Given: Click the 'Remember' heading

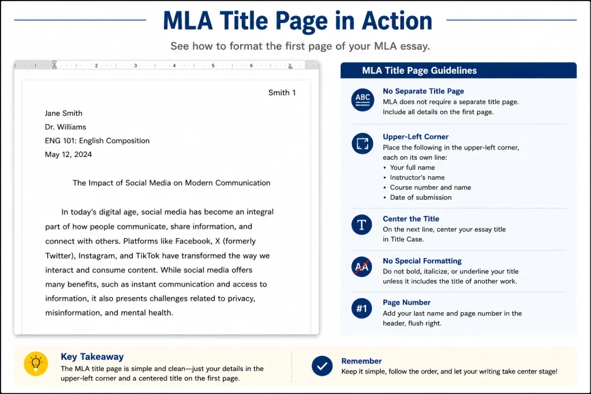Looking at the screenshot, I should [x=361, y=361].
